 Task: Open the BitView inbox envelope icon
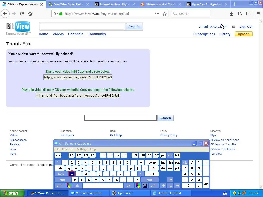233,26
